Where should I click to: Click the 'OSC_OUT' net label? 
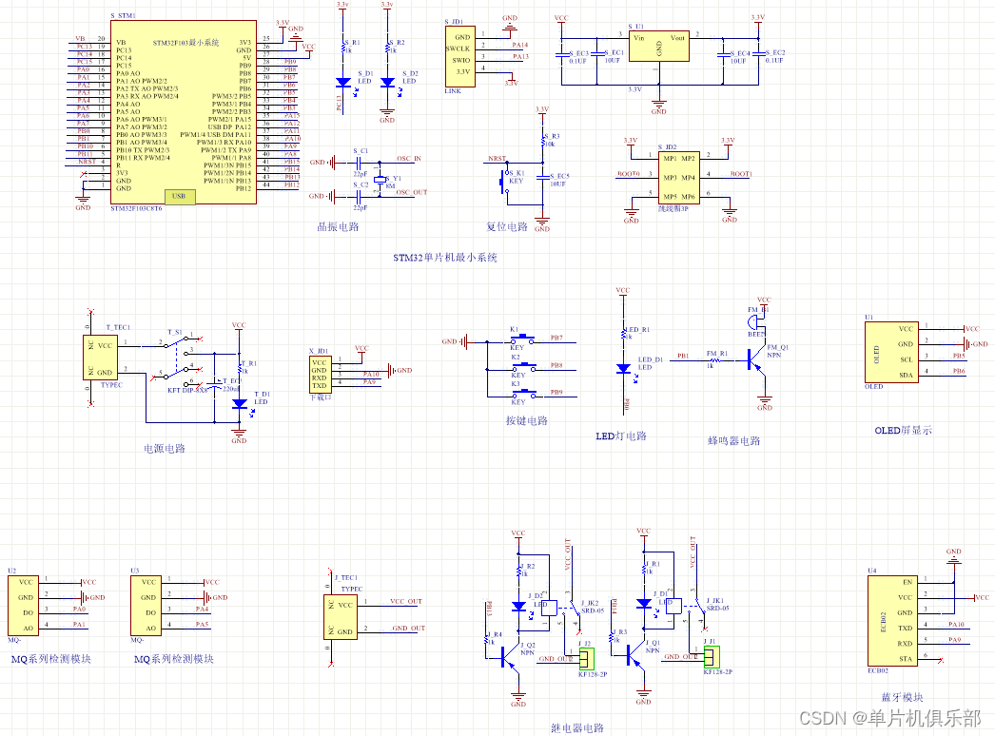coord(412,192)
